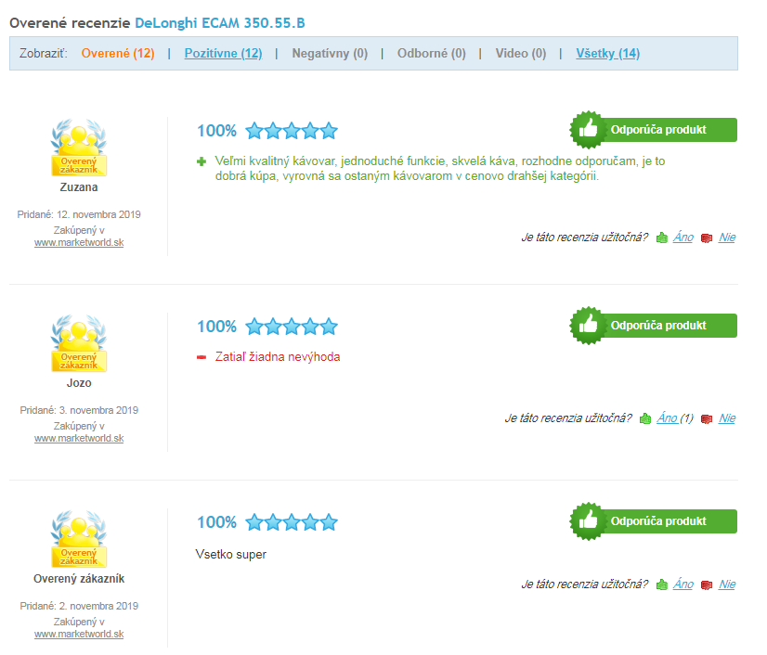
Task: Click red thumbs-down icon in Jozo's review
Action: [707, 419]
